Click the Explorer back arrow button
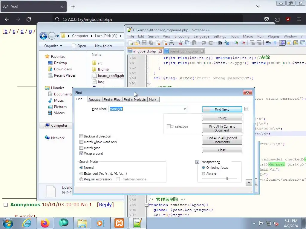The width and height of the screenshot is (306, 229). point(43,36)
